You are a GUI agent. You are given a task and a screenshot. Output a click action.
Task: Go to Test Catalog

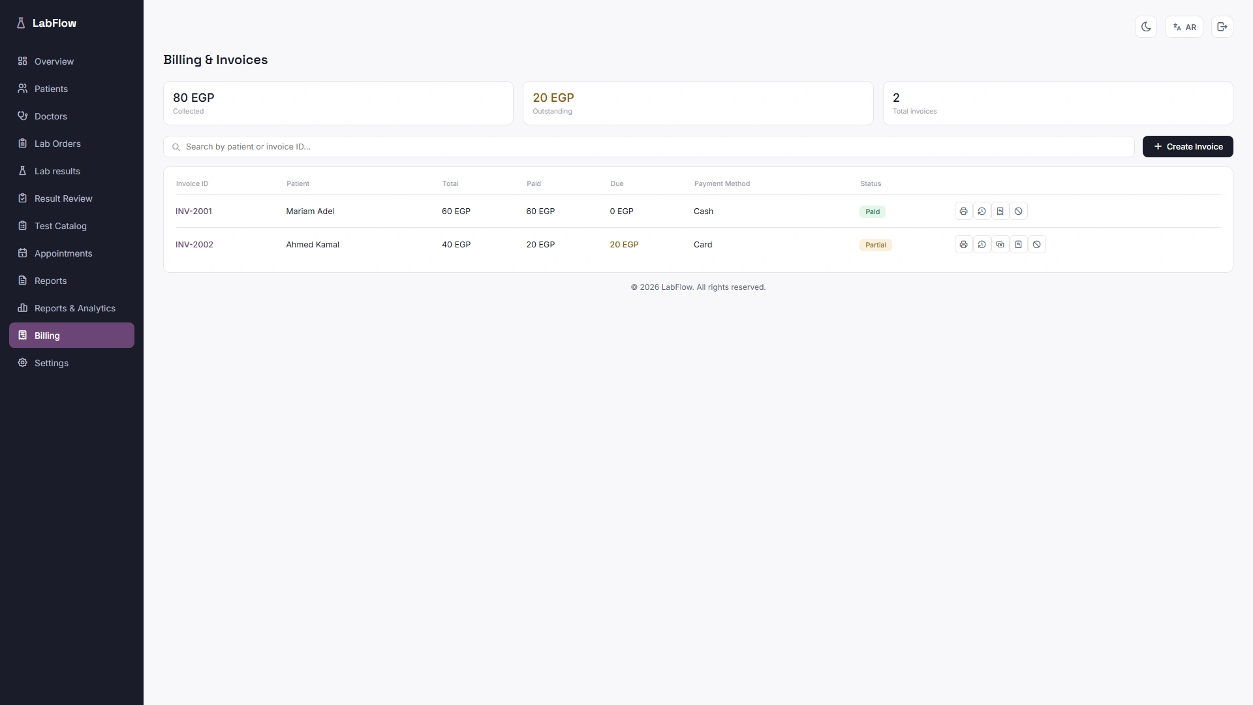click(x=72, y=226)
